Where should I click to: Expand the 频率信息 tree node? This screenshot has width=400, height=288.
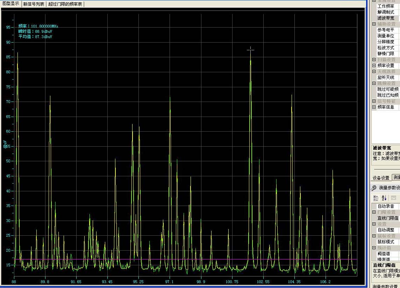374,107
